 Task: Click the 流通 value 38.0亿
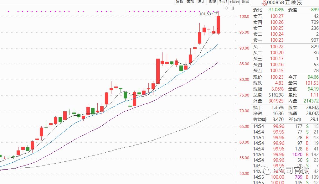312,113
